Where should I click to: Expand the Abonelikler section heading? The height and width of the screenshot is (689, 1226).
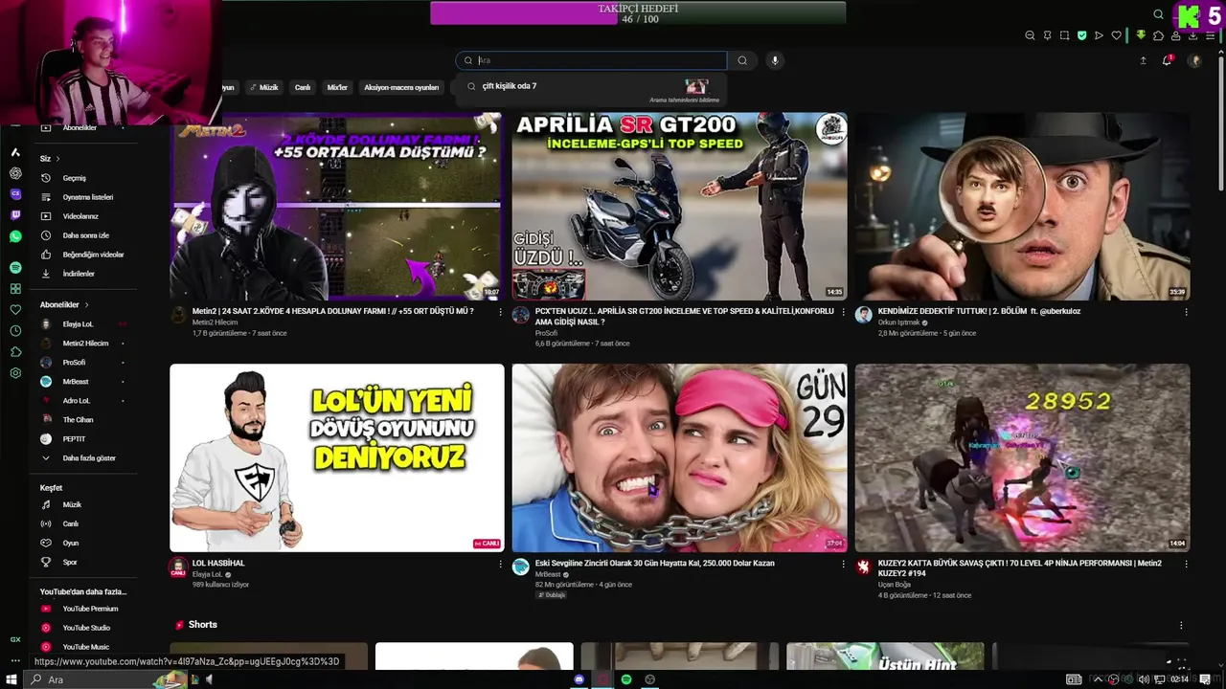tap(63, 304)
